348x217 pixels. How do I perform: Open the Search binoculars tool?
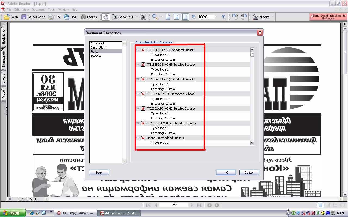click(89, 17)
